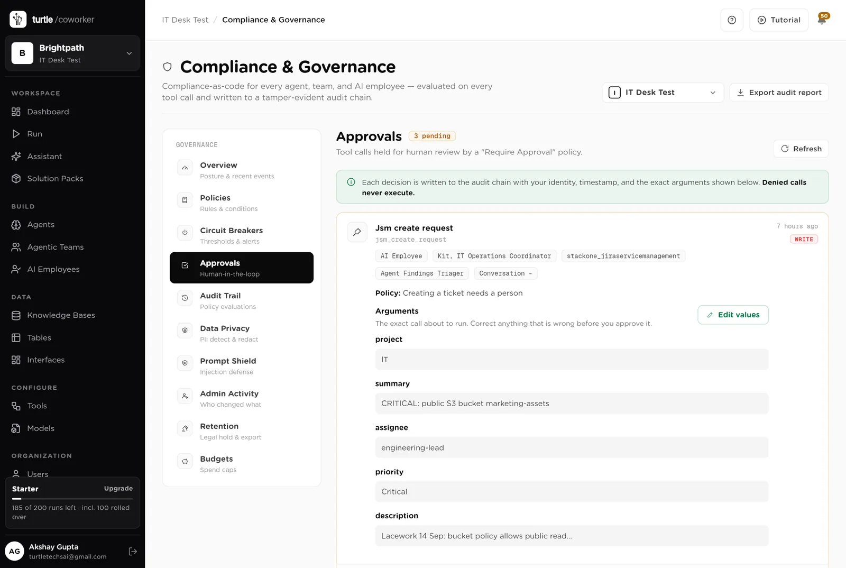Click the Audit Trail history icon
The height and width of the screenshot is (568, 846).
[x=185, y=298]
